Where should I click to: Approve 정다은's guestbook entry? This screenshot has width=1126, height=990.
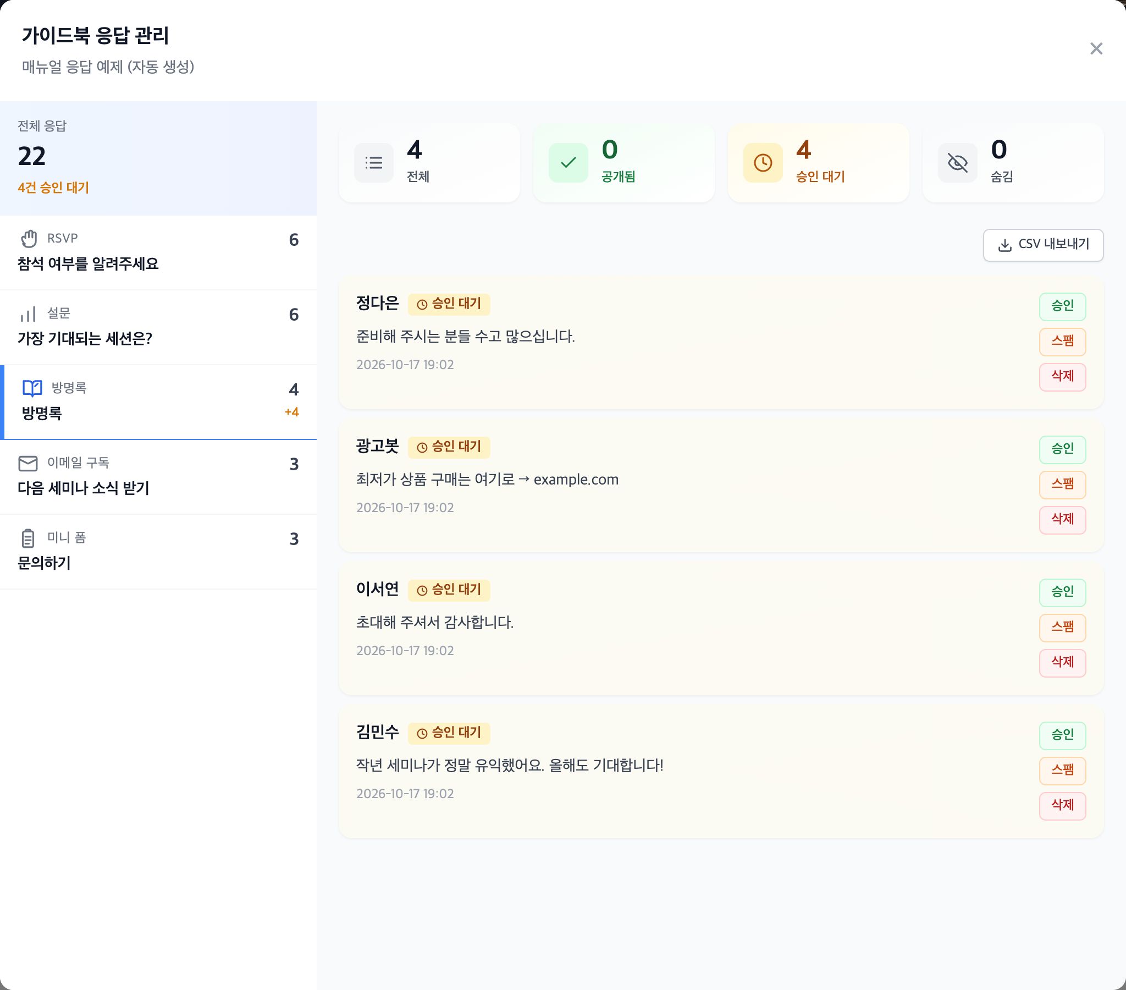pos(1062,306)
